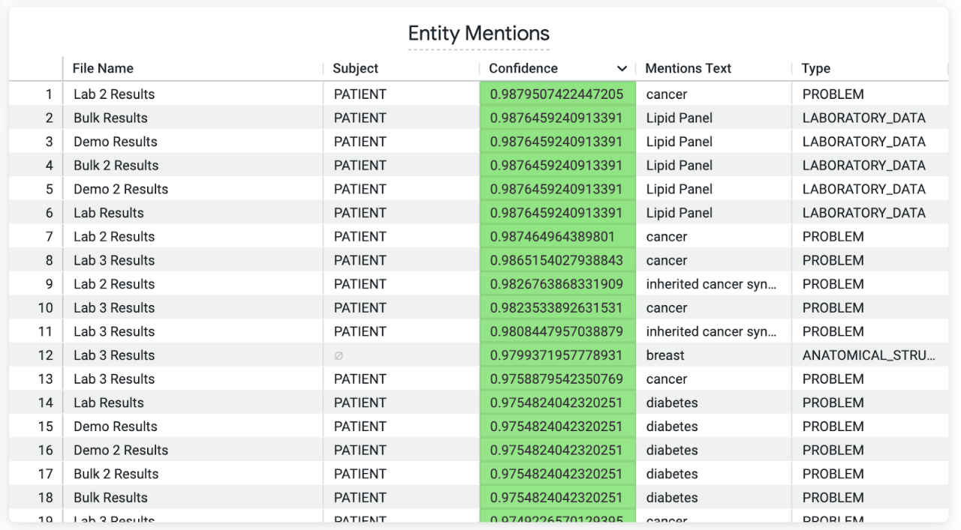Click Demo 2 Results in row 5

(x=120, y=189)
